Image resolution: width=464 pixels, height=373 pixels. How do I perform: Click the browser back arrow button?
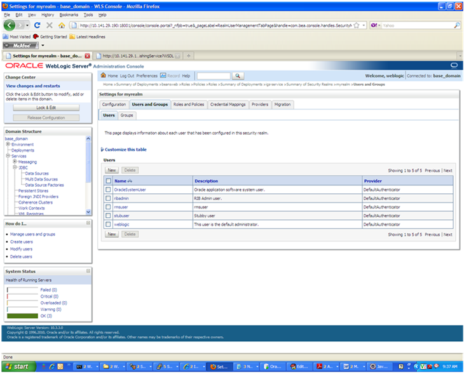11,25
